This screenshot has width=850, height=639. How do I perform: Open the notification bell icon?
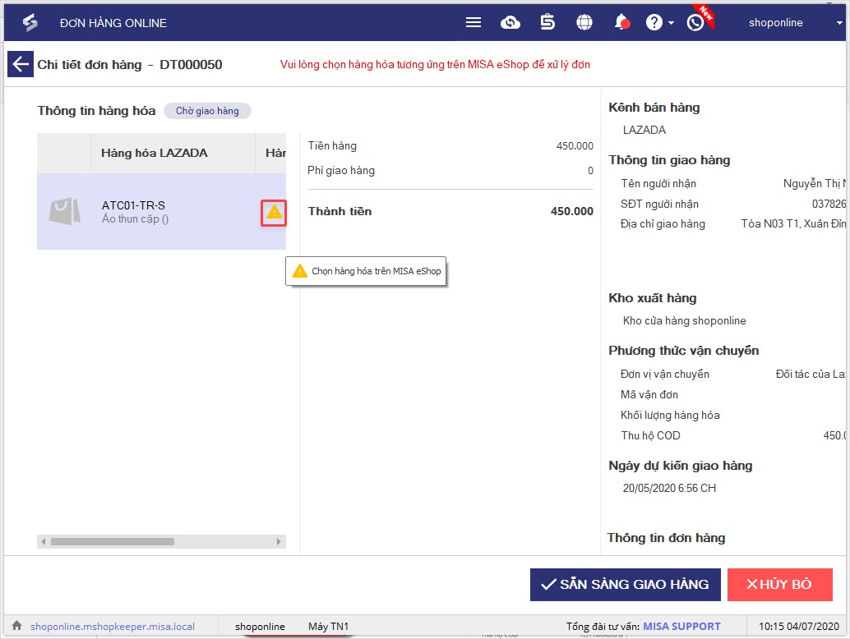coord(621,22)
